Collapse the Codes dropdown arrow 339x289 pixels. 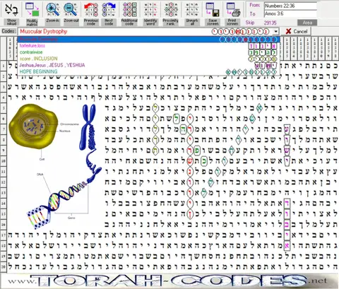(275, 31)
